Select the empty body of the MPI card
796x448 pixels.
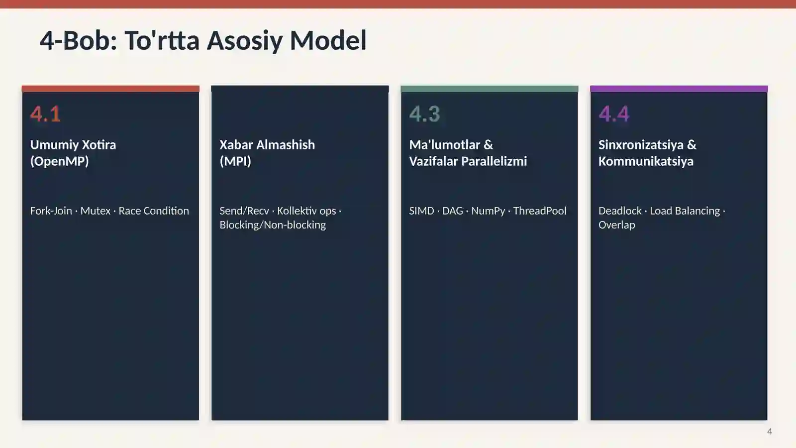click(x=300, y=324)
